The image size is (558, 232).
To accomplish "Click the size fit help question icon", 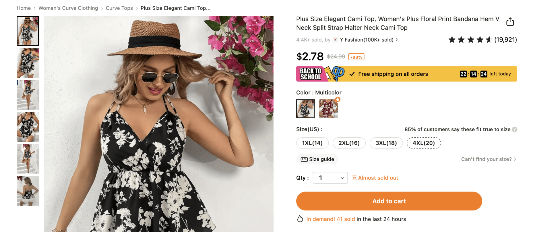I will tap(515, 129).
